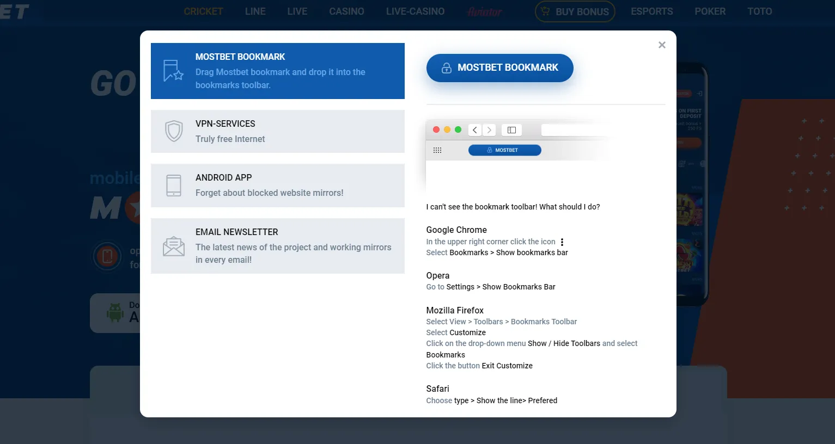Click the tablet icon for Android App

point(173,186)
